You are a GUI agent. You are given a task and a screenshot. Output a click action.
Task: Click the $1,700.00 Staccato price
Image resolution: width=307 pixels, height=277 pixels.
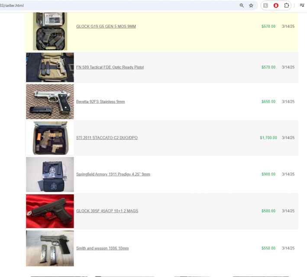268,138
